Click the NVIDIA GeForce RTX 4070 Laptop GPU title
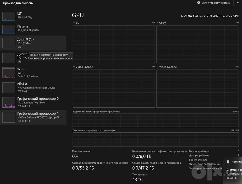 [x=210, y=16]
